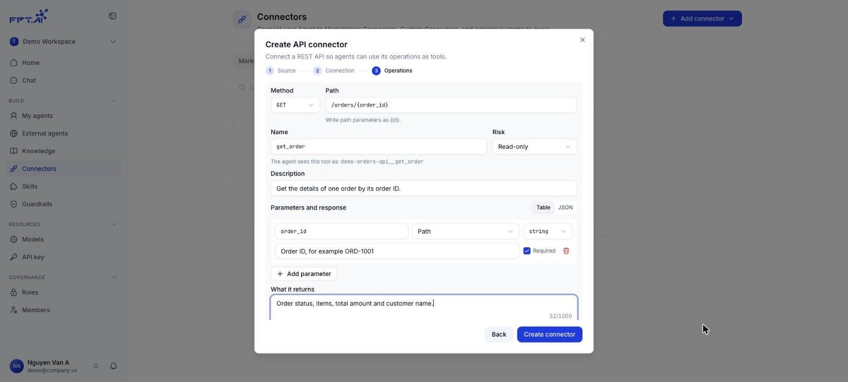Open the user account menu chevron

[x=96, y=366]
